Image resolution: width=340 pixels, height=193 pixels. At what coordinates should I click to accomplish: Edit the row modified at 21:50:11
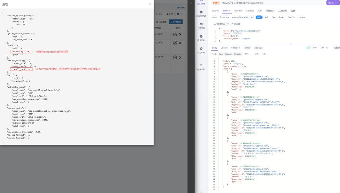coord(175,34)
